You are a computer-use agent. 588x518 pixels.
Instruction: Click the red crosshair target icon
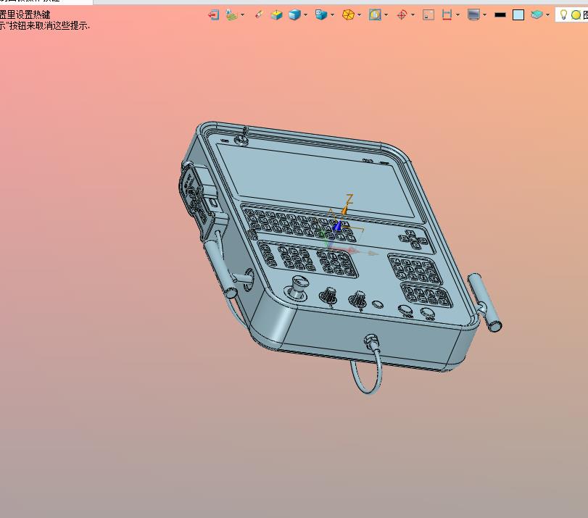(x=402, y=14)
